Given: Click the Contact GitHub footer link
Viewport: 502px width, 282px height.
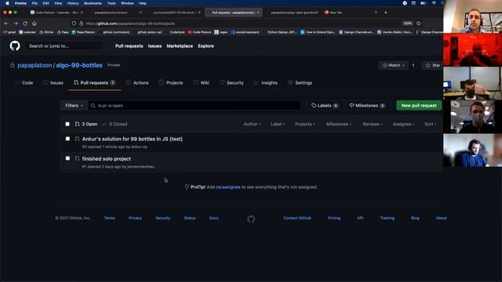Looking at the screenshot, I should [297, 218].
